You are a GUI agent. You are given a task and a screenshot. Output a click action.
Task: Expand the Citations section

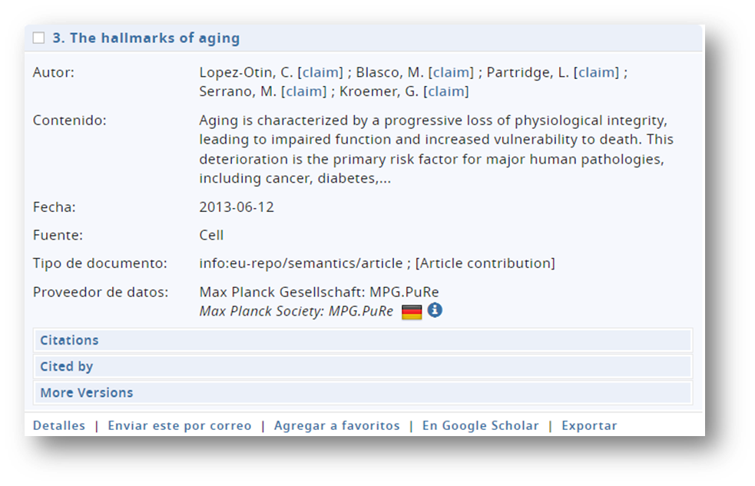point(69,340)
